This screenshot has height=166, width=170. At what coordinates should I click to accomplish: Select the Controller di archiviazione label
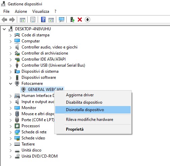[45, 53]
